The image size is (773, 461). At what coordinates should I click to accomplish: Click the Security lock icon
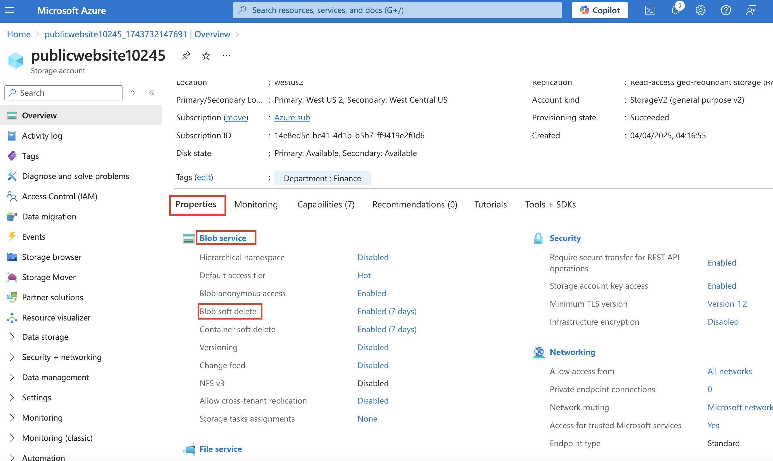click(538, 238)
